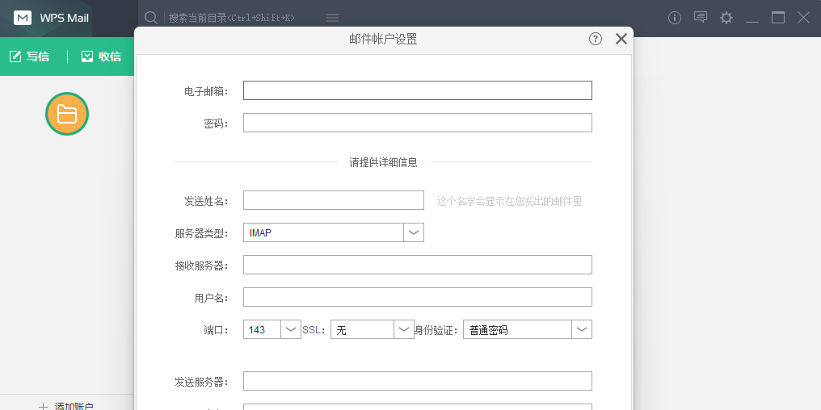
Task: Click the hint text 这个名字会显示在您发出的邮件里
Action: [509, 201]
